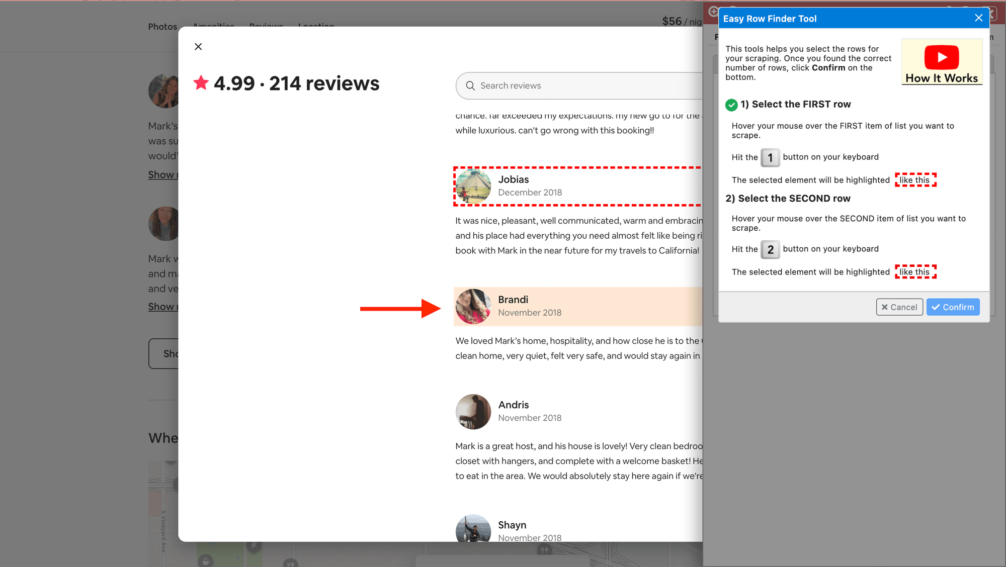Click the reviewer name Jobias
Image resolution: width=1006 pixels, height=567 pixels.
pos(514,179)
